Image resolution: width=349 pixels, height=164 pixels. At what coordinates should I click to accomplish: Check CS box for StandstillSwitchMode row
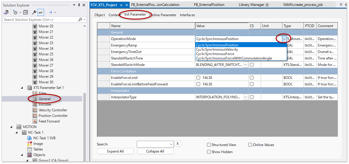coord(252,65)
